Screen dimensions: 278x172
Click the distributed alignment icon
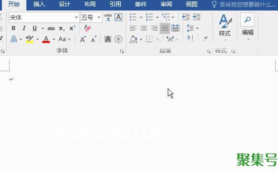click(x=175, y=28)
